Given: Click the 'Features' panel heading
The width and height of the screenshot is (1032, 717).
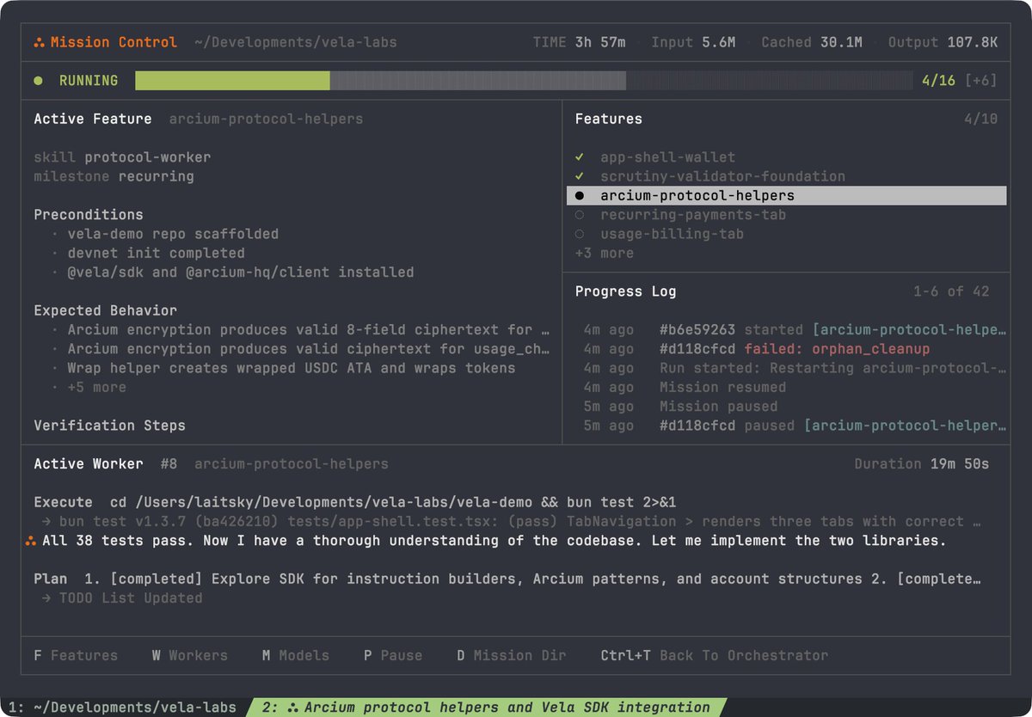Looking at the screenshot, I should point(609,119).
